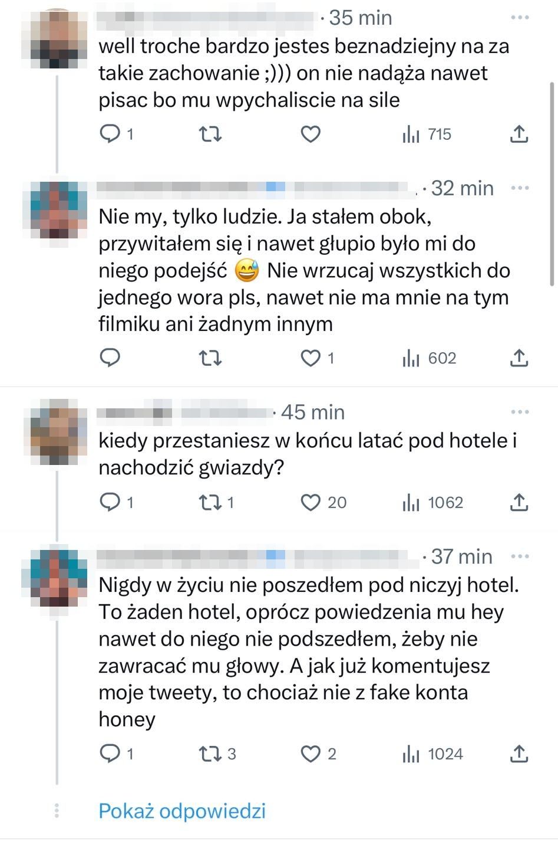Open the reply icon on the 35 min tweet
This screenshot has height=845, width=558.
tap(111, 134)
